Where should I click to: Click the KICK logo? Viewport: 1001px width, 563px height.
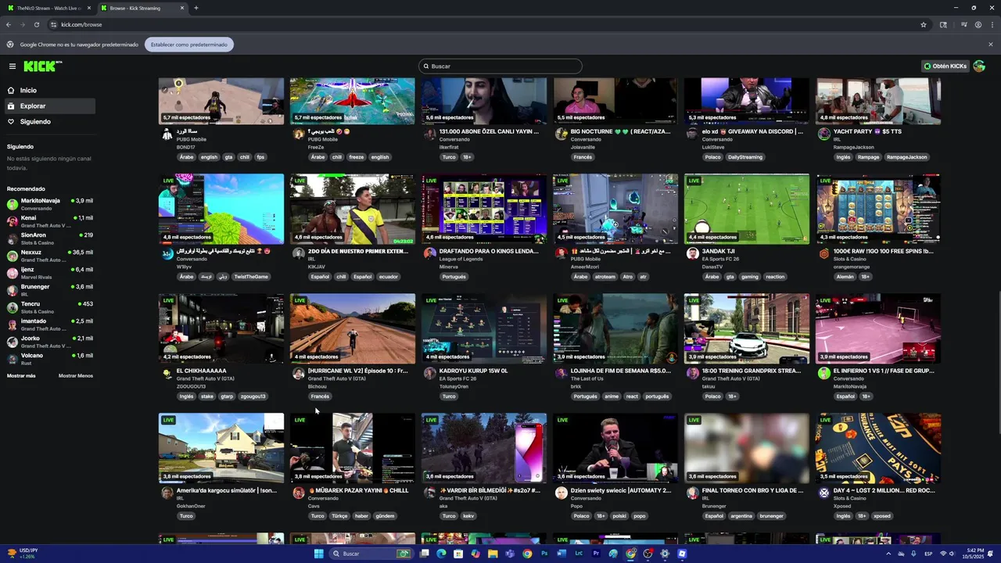pos(42,66)
